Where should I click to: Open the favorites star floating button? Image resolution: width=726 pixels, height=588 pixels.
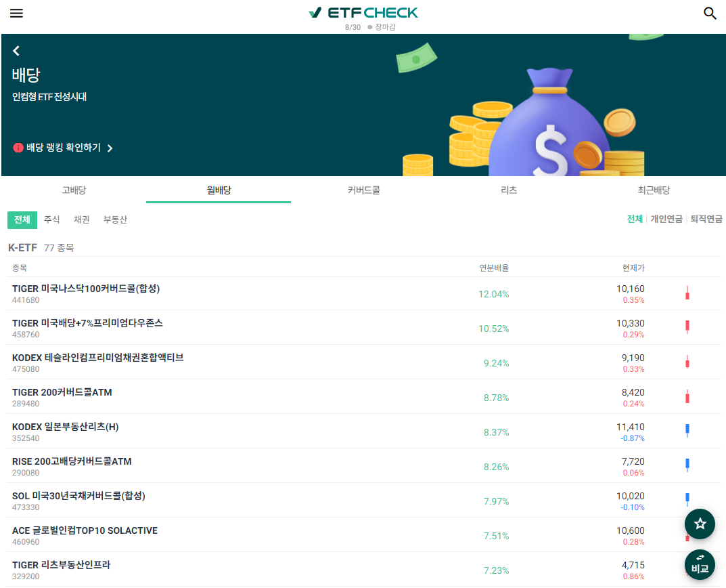click(x=700, y=524)
